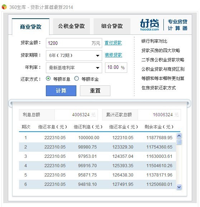Image resolution: width=200 pixels, height=207 pixels.
Task: Select the 等额本金 radio button
Action: (x=76, y=79)
